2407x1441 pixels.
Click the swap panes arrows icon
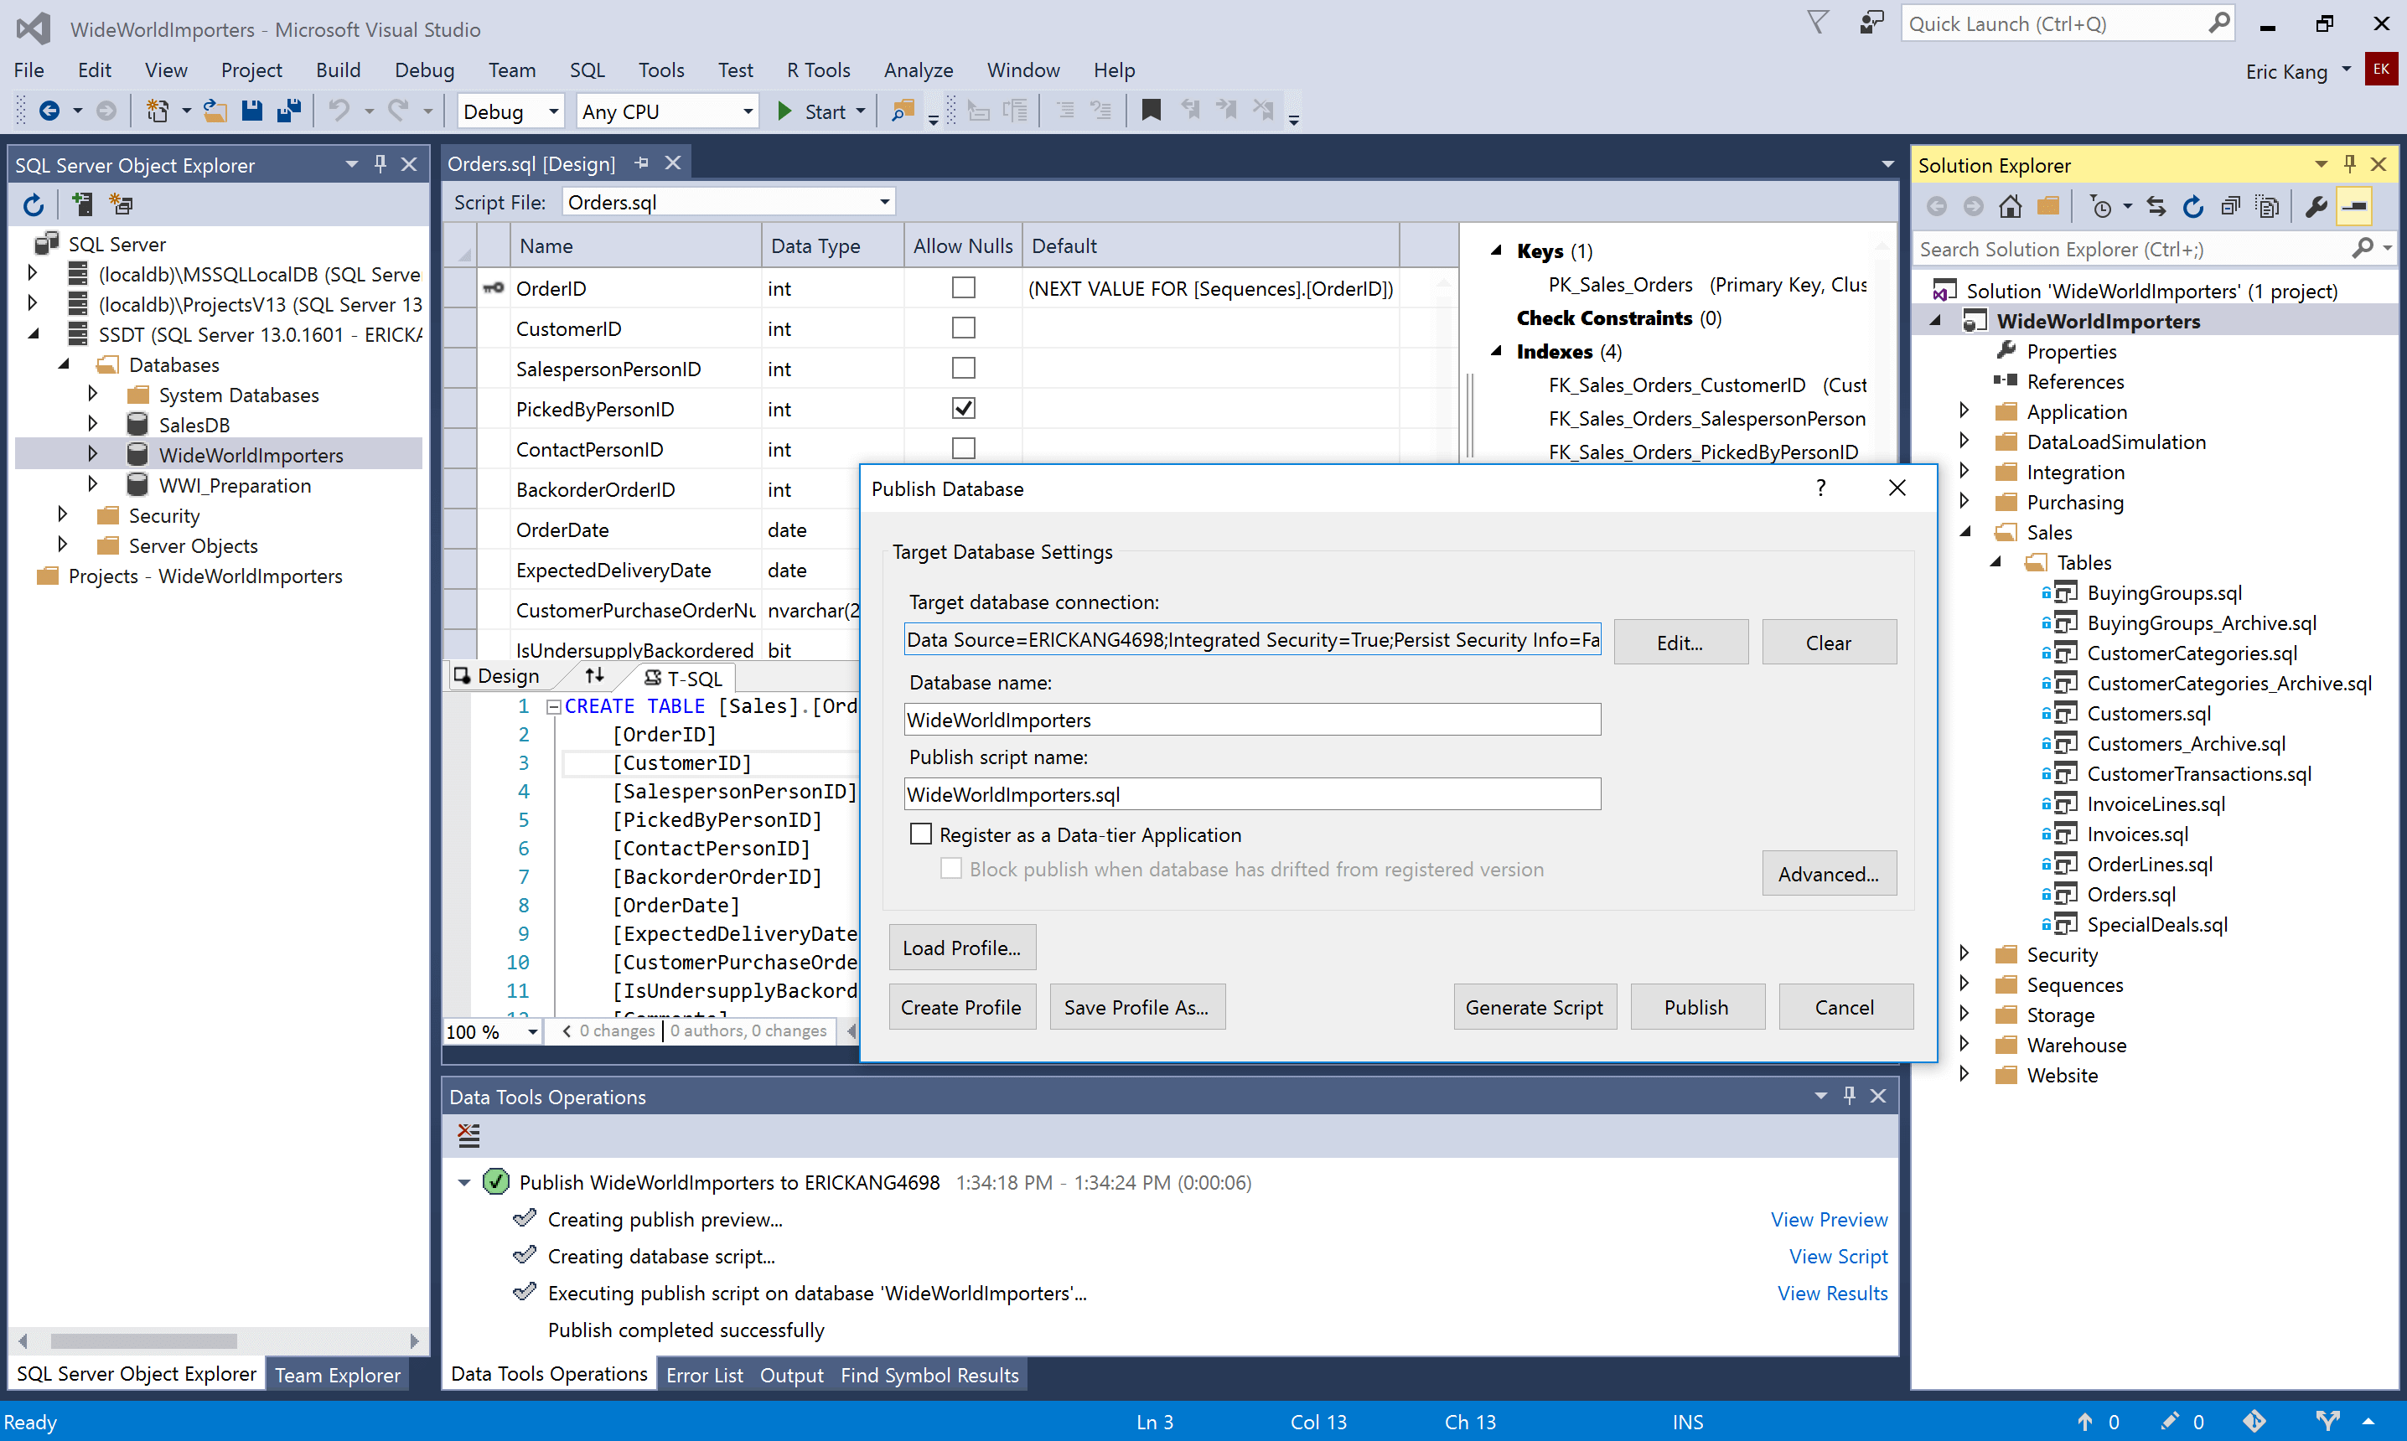[x=594, y=676]
